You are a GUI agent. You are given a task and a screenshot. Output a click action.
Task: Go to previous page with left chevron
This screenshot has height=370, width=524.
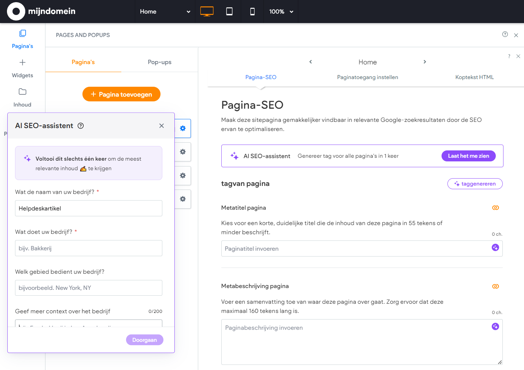tap(311, 62)
